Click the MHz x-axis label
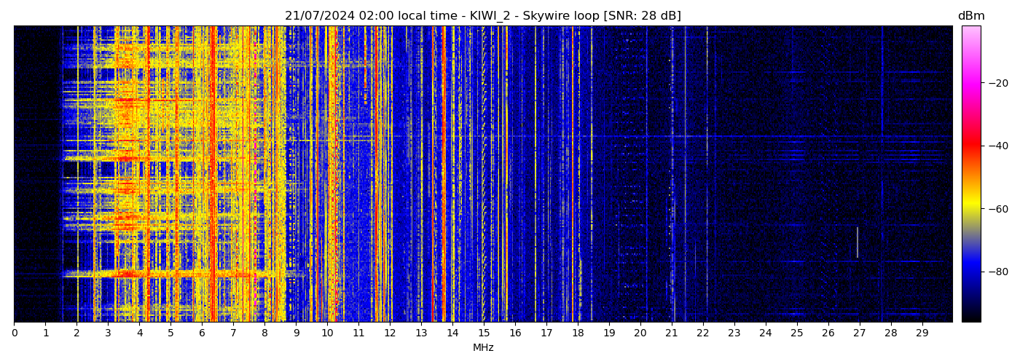 click(483, 348)
